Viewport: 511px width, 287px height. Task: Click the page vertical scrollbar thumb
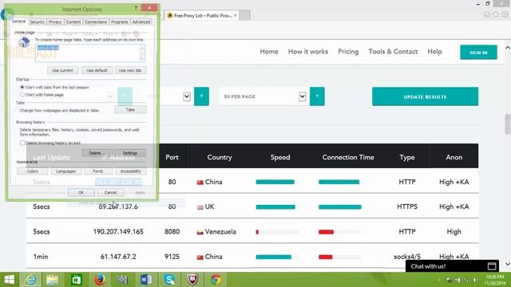tap(508, 124)
